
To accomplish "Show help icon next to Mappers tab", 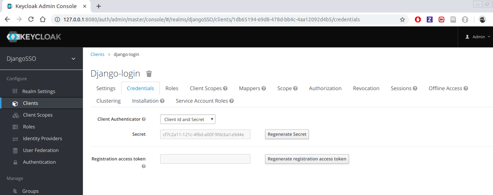I will [x=264, y=88].
